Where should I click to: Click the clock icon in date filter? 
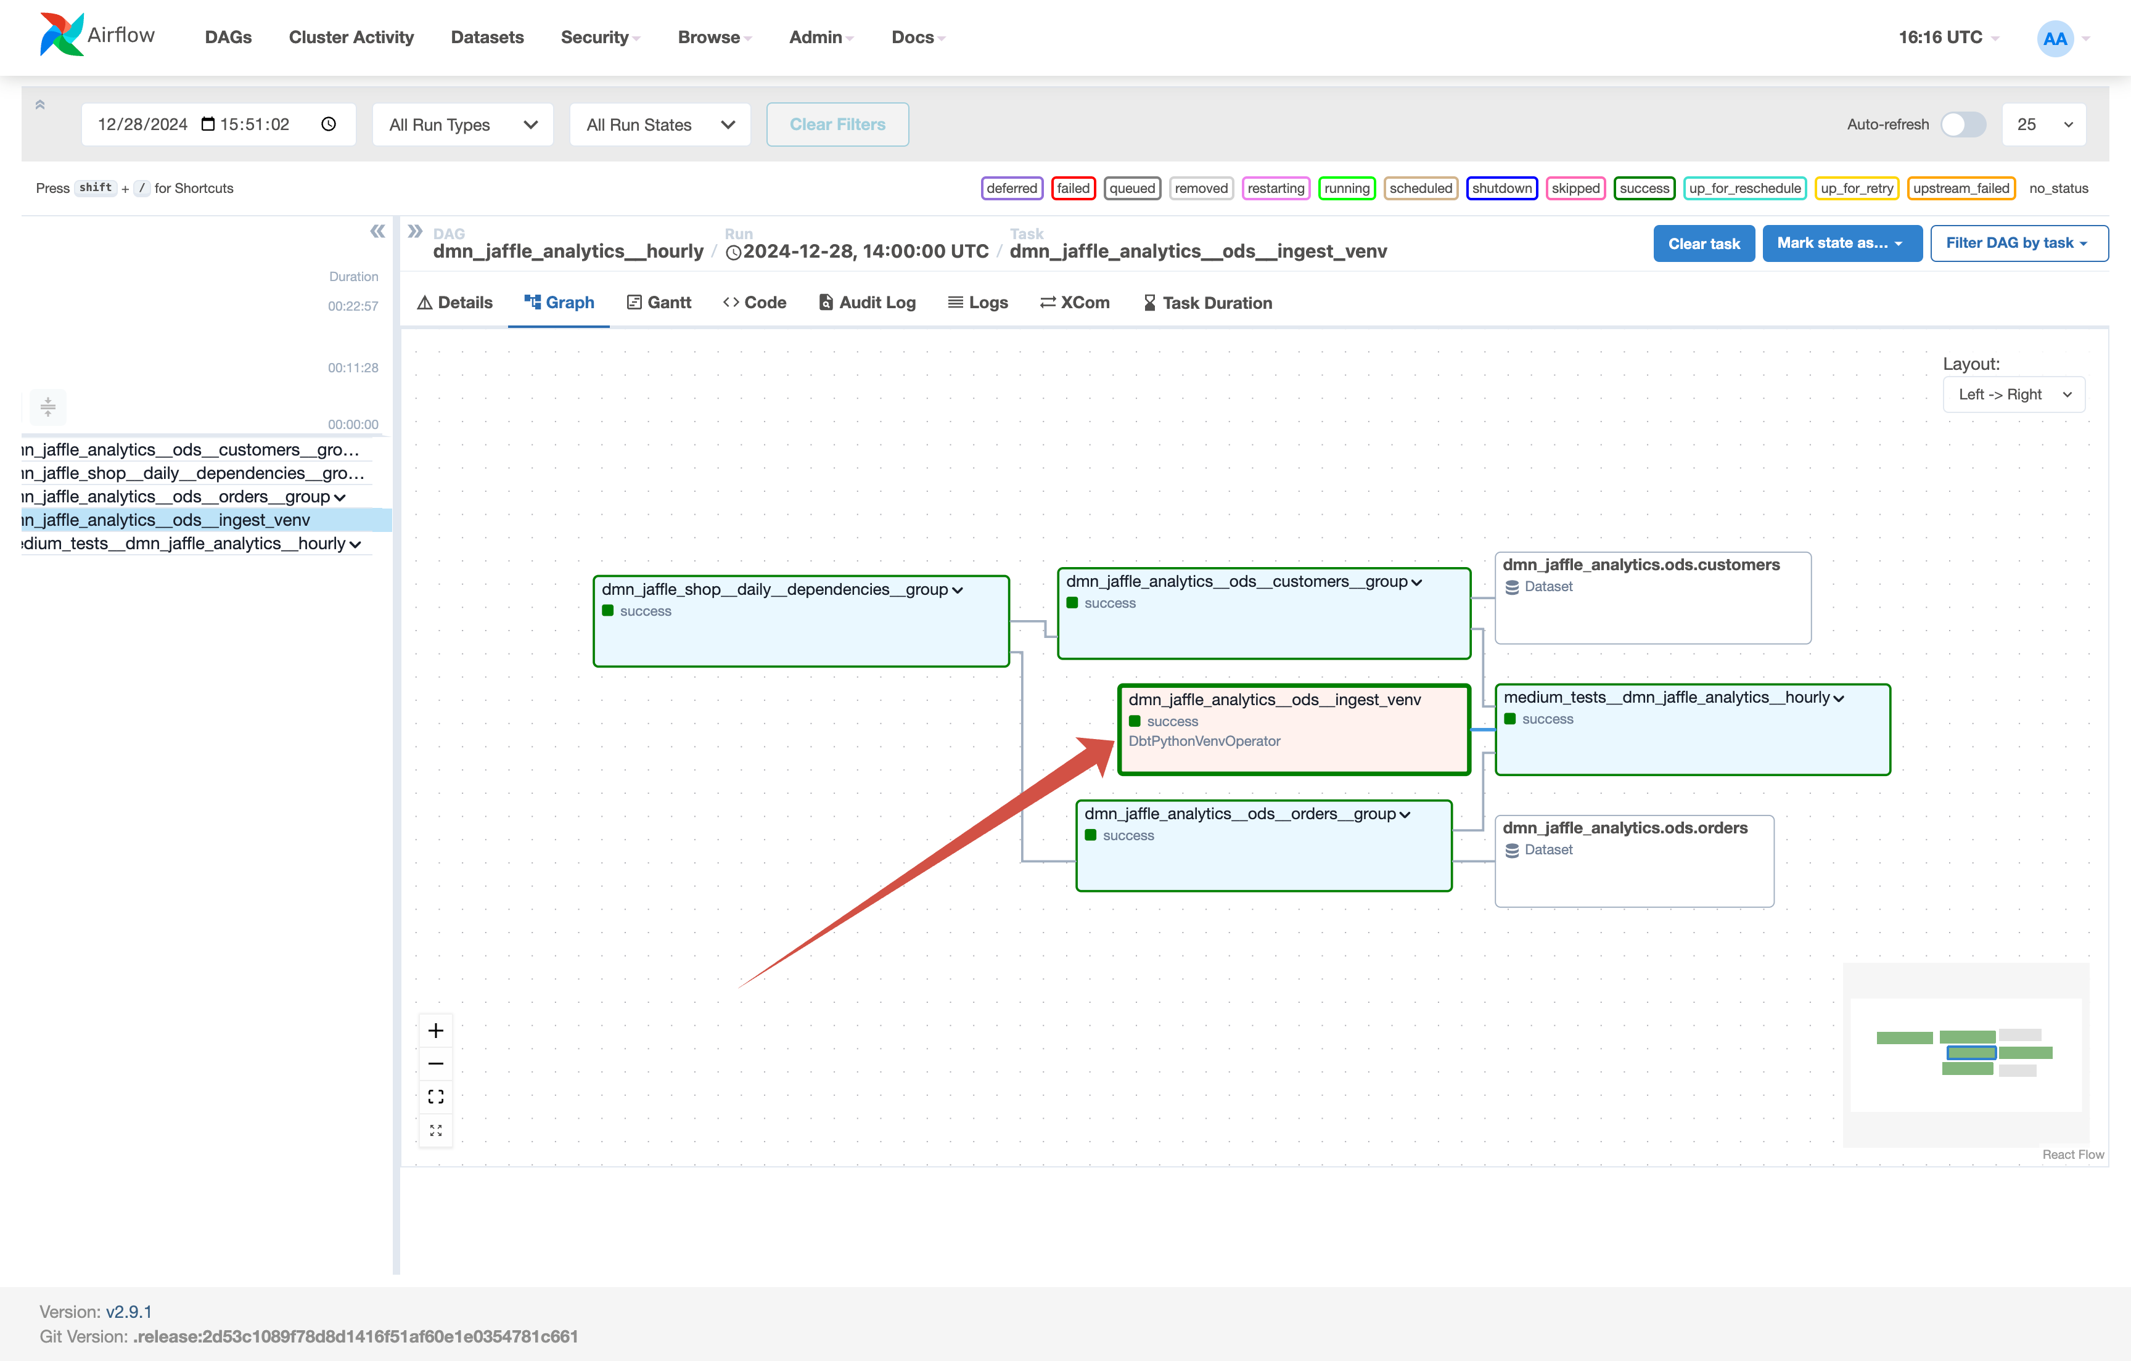(328, 124)
